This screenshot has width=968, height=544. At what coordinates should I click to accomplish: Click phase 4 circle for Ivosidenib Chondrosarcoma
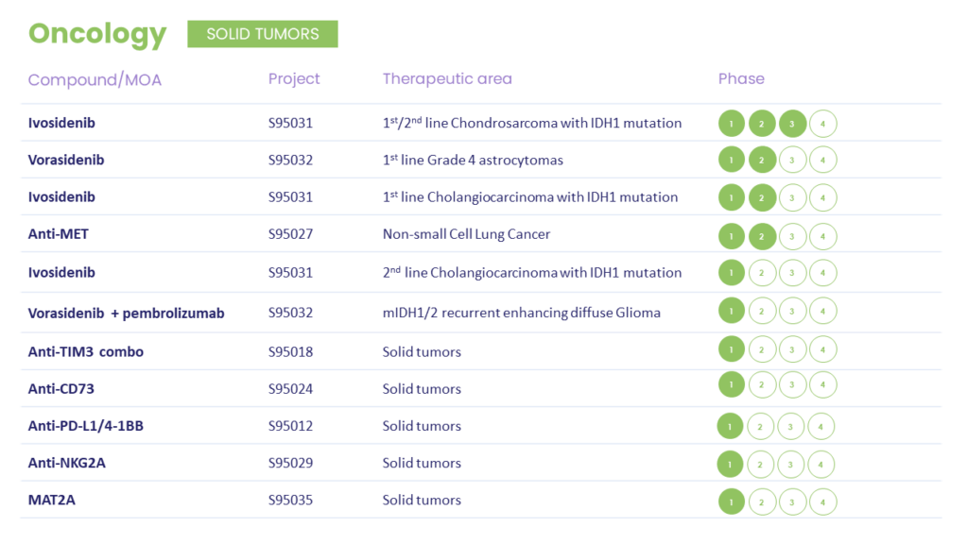[823, 124]
